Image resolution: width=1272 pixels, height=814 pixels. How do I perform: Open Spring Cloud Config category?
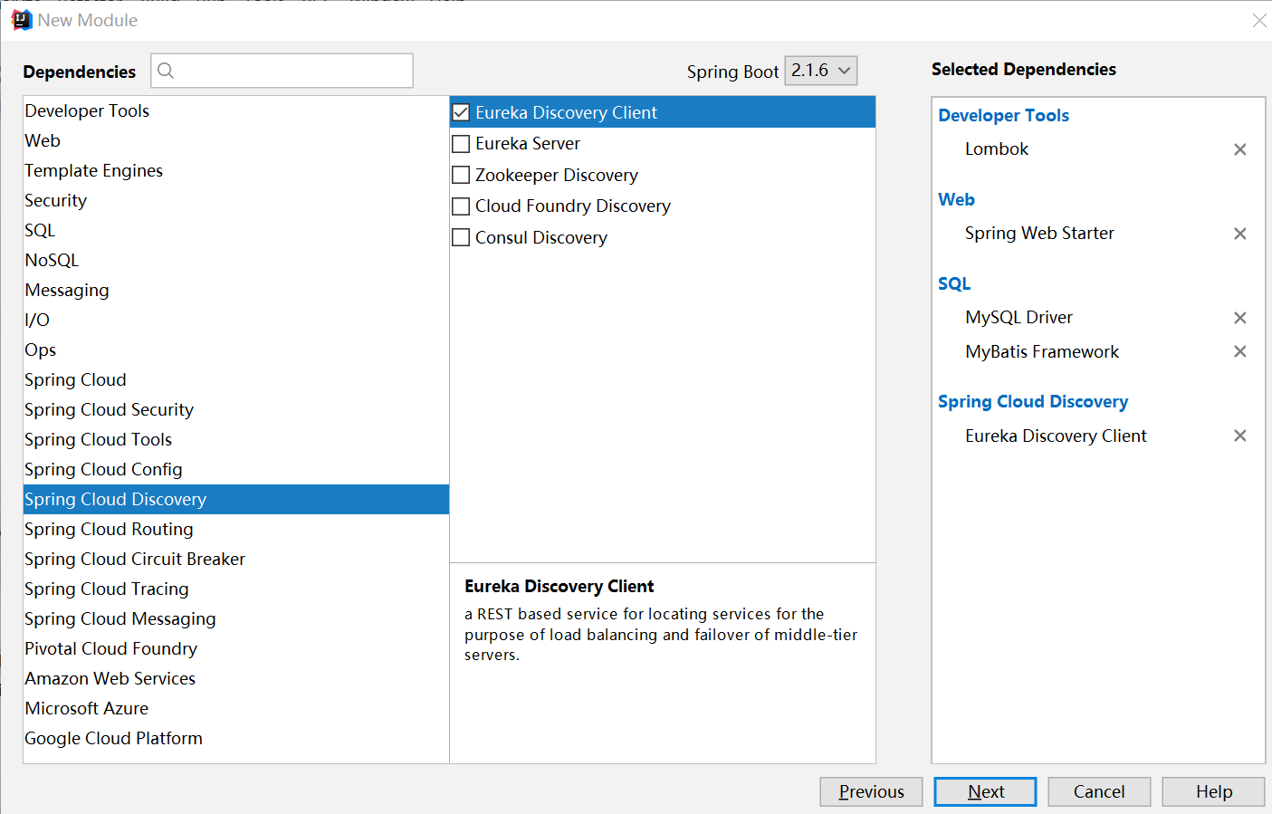coord(236,469)
